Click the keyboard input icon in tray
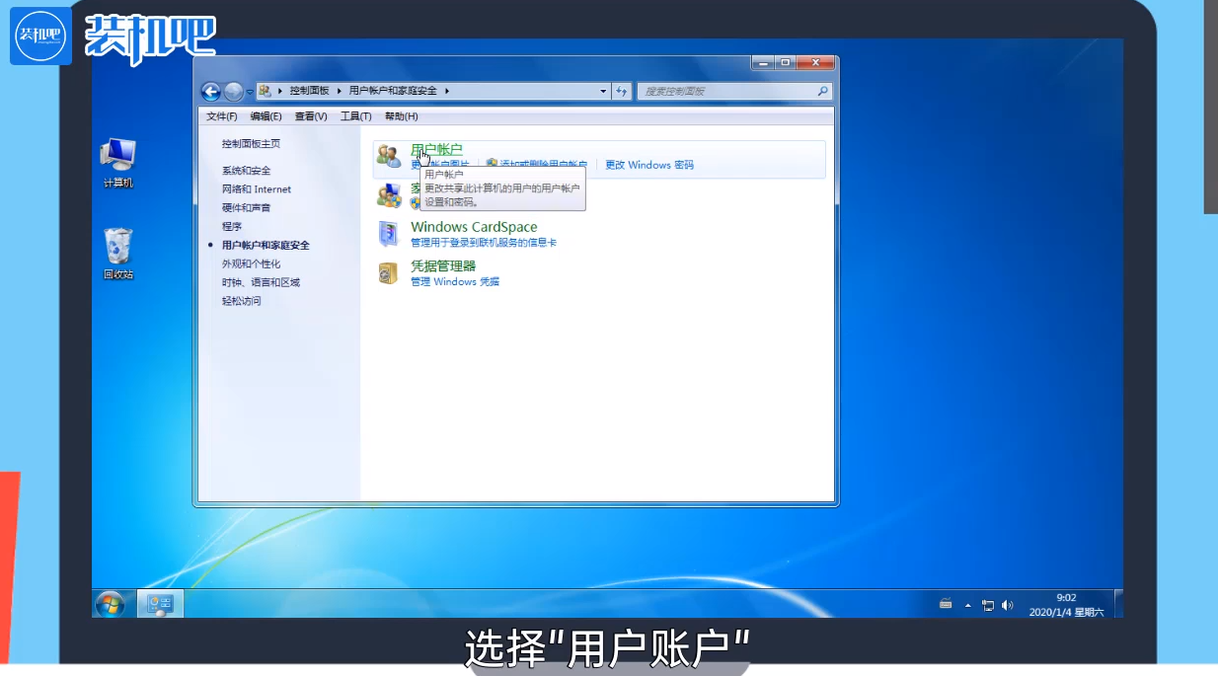Viewport: 1218px width, 676px height. pyautogui.click(x=947, y=604)
